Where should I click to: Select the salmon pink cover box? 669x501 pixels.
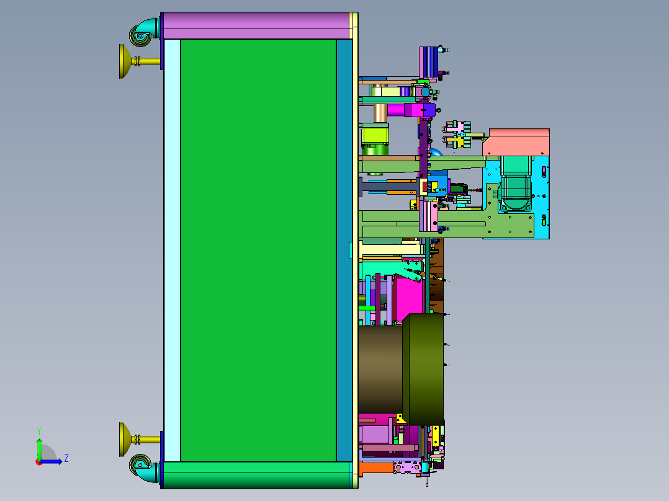click(516, 142)
